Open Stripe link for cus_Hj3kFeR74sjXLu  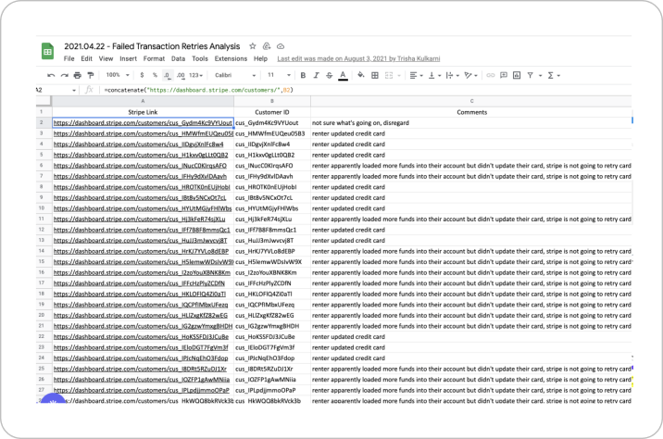[140, 219]
